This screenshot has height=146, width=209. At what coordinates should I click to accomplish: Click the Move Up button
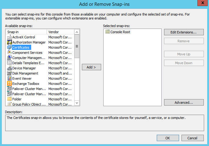click(184, 54)
